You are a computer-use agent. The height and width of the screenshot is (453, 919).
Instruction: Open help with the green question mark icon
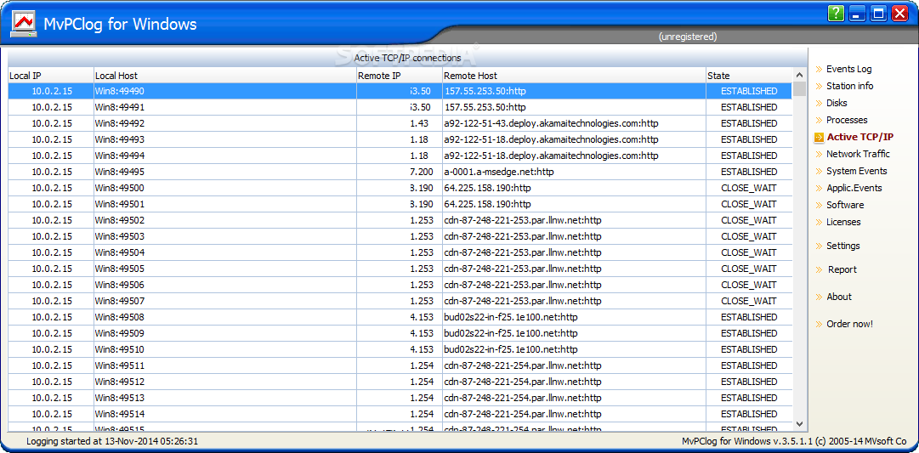click(837, 13)
